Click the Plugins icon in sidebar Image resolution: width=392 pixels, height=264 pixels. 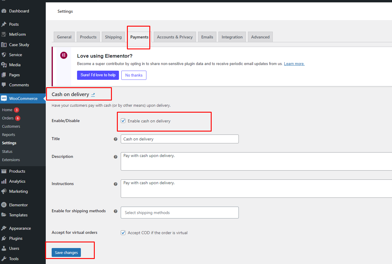click(x=4, y=238)
